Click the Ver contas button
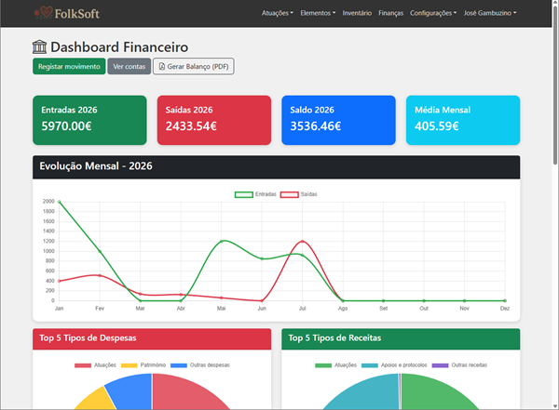 [x=130, y=66]
